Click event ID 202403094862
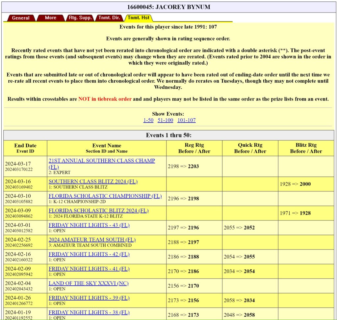This screenshot has width=337, height=320. (19, 216)
